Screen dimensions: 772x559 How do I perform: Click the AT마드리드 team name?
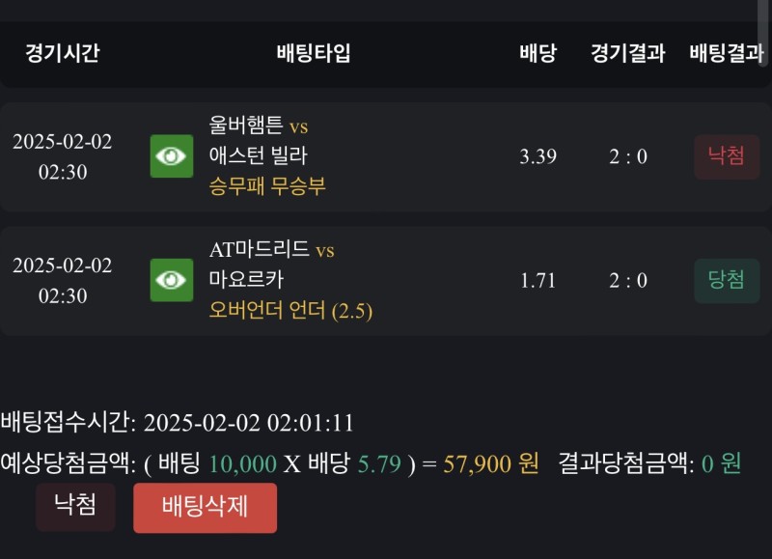point(260,249)
